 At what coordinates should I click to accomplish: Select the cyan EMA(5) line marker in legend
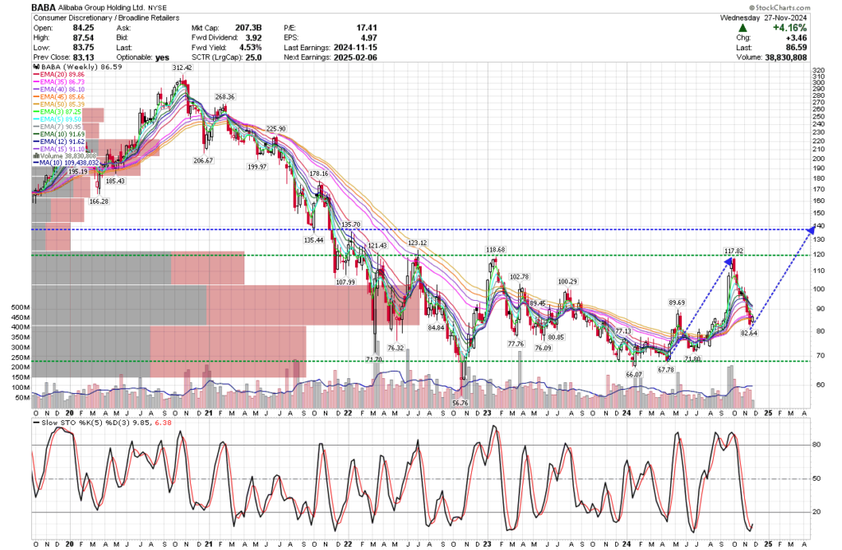(x=37, y=118)
